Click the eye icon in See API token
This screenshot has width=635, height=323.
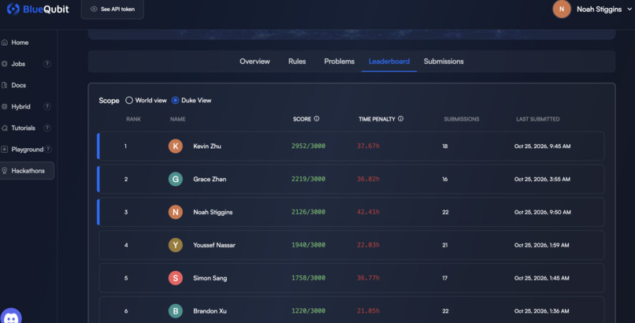coord(94,9)
